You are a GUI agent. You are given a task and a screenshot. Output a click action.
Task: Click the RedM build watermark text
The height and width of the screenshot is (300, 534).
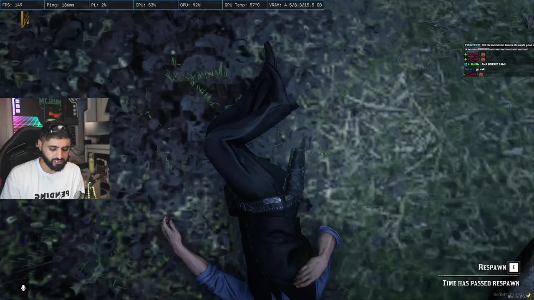[508, 295]
